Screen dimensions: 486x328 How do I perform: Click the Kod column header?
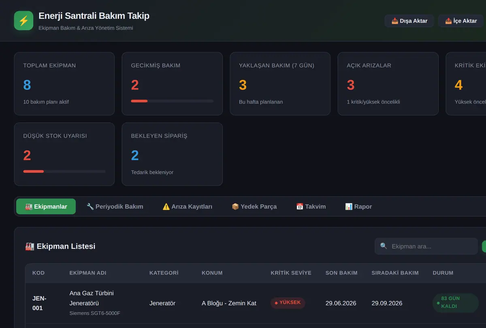(x=38, y=273)
